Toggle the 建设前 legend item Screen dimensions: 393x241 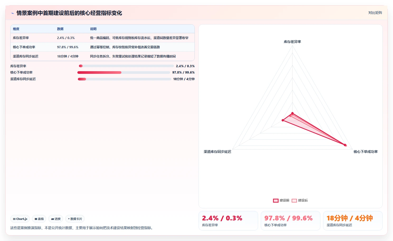coord(281,200)
